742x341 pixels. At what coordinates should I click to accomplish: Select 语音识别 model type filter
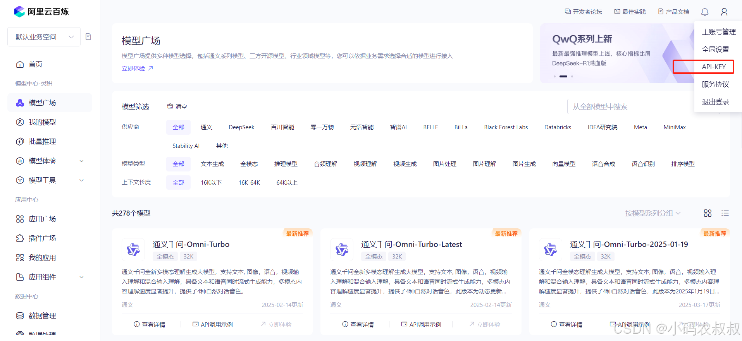[643, 164]
